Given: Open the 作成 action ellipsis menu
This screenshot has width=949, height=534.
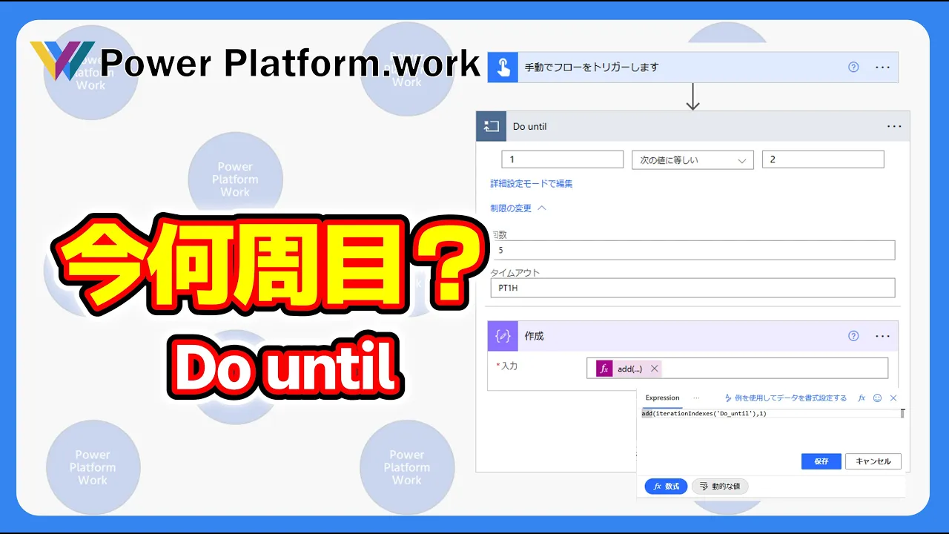Looking at the screenshot, I should (x=882, y=336).
